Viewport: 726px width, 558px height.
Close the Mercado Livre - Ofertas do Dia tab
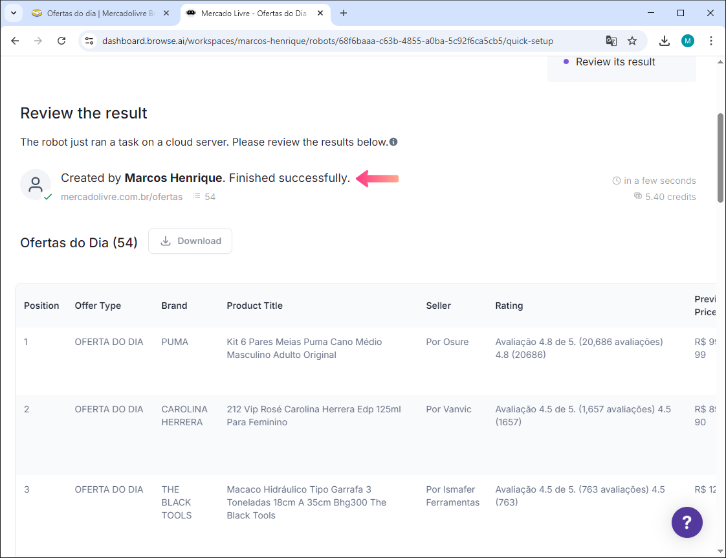(x=320, y=13)
